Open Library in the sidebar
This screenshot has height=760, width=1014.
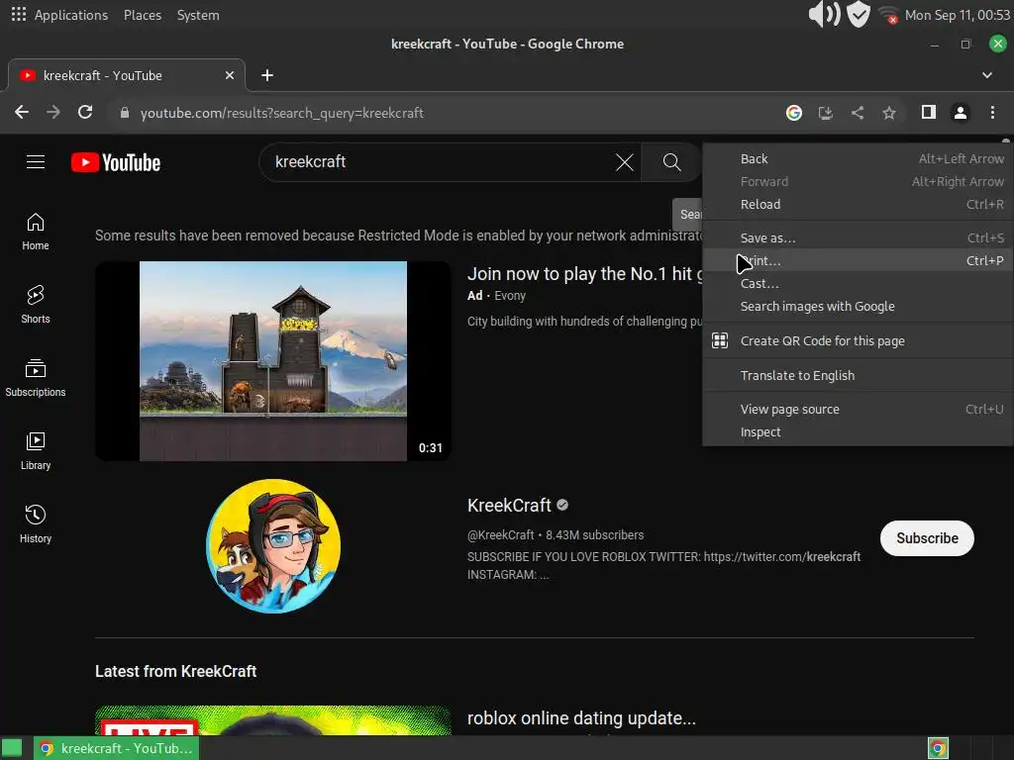click(36, 450)
